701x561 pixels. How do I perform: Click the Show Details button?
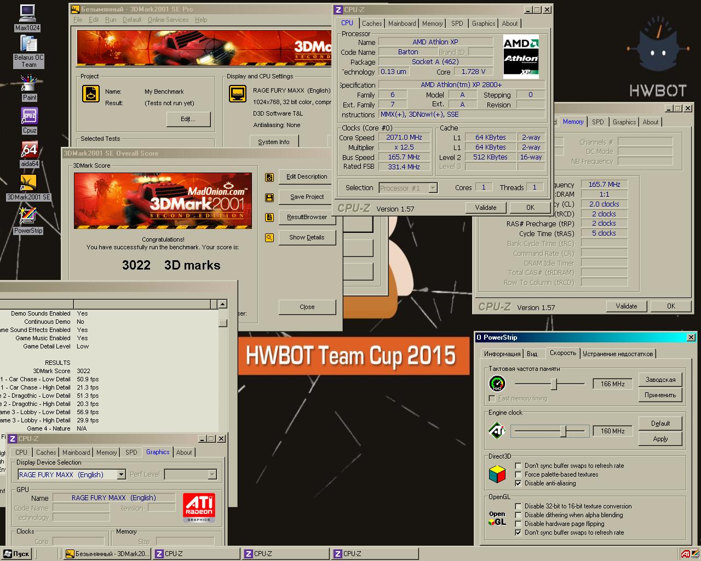tap(307, 238)
